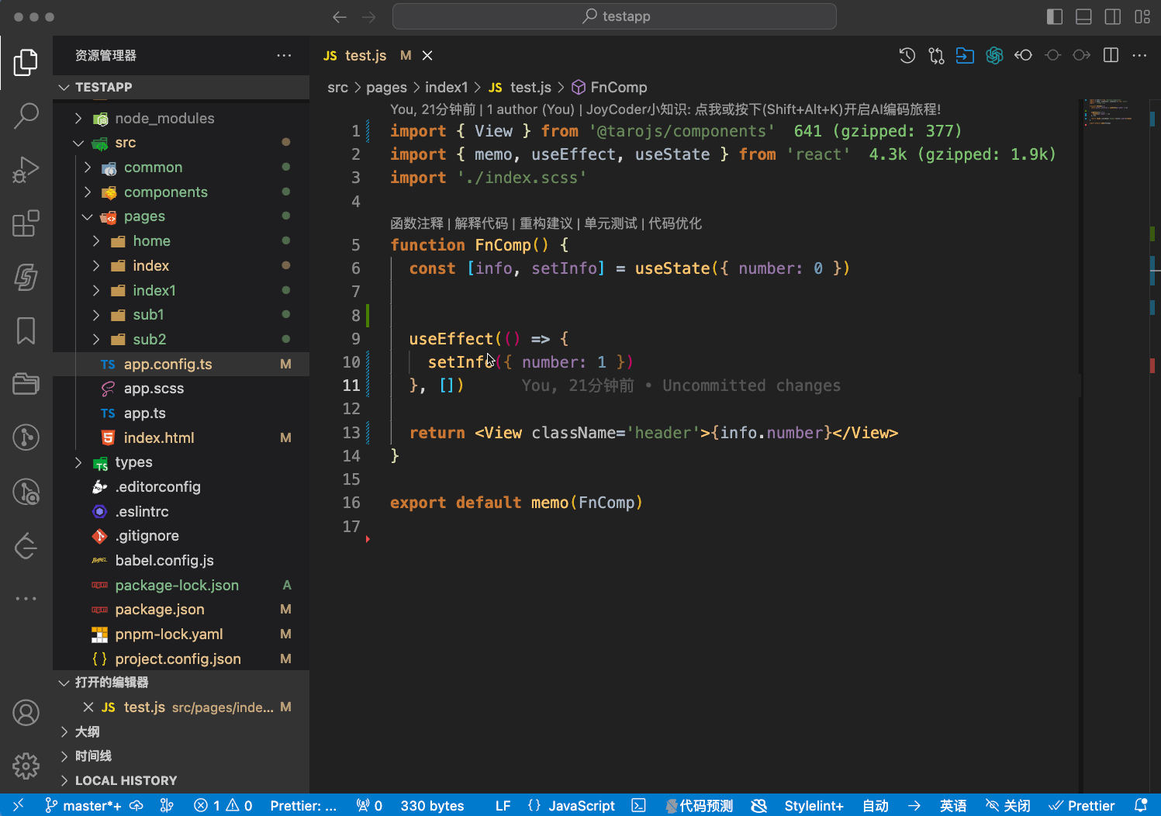Click the open changes icon in editor toolbar
The width and height of the screenshot is (1161, 816).
pyautogui.click(x=965, y=55)
